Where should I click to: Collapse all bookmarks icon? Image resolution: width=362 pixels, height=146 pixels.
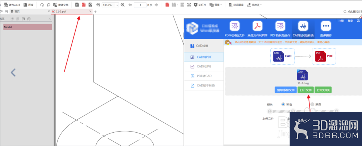[x=17, y=19]
